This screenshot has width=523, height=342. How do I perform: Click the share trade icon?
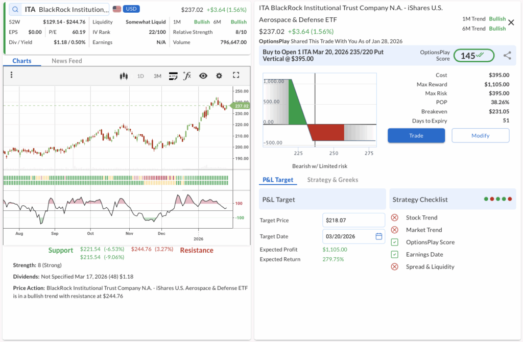point(507,56)
